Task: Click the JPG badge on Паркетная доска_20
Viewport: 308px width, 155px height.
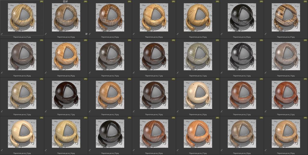Action: pyautogui.click(x=217, y=79)
